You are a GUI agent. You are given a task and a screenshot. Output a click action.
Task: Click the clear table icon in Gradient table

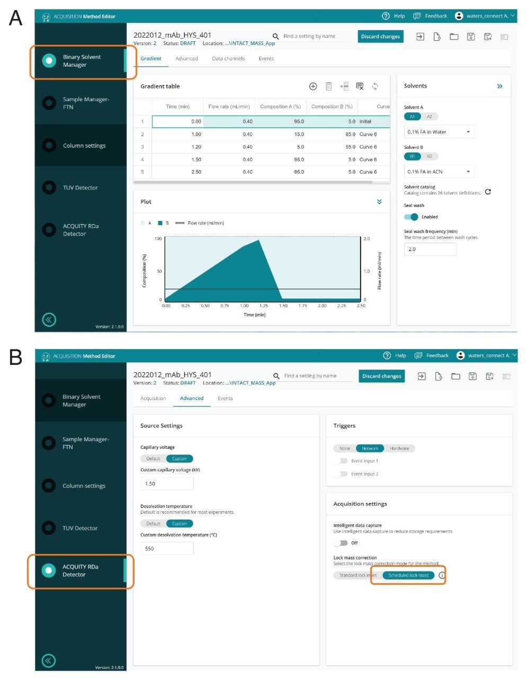point(360,86)
